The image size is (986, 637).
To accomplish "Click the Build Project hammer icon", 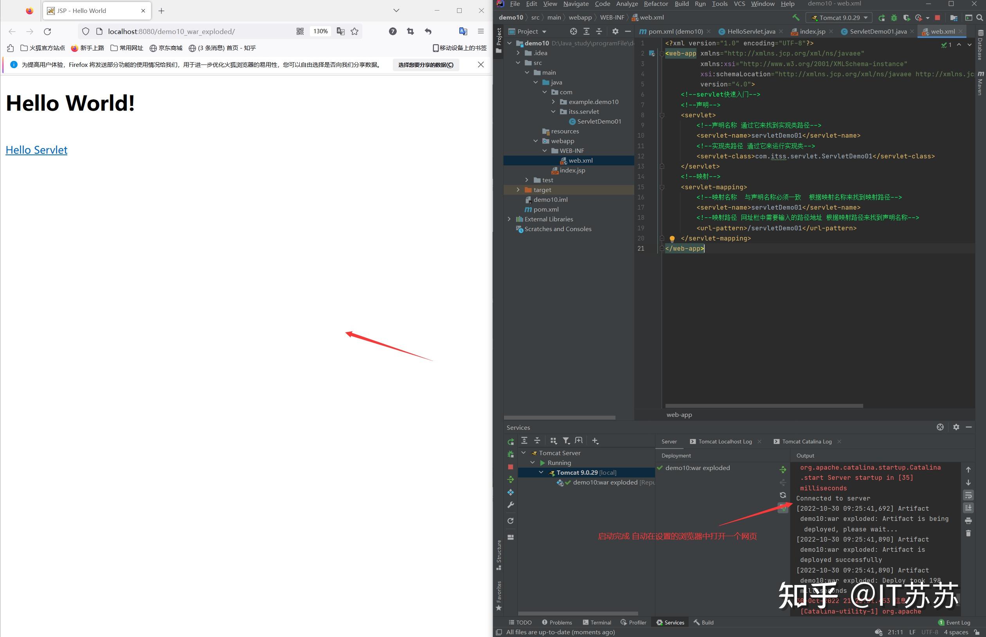I will [x=796, y=17].
